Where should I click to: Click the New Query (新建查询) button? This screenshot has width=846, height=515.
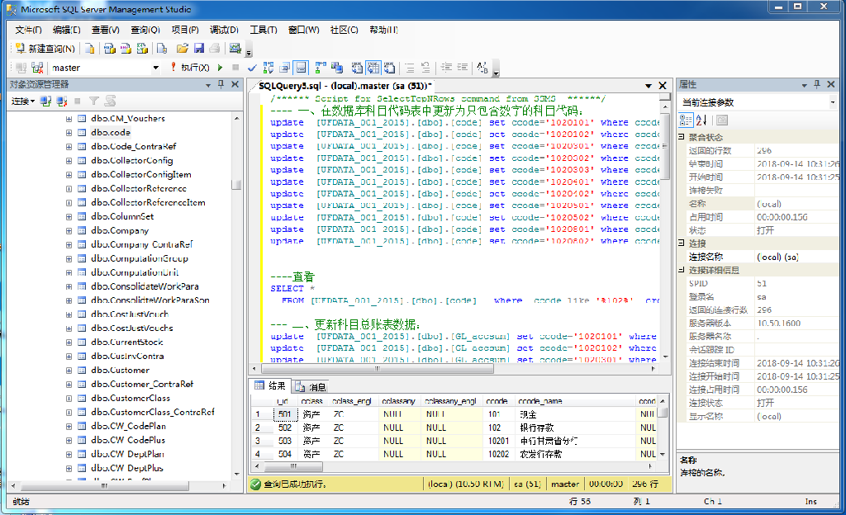pyautogui.click(x=45, y=49)
